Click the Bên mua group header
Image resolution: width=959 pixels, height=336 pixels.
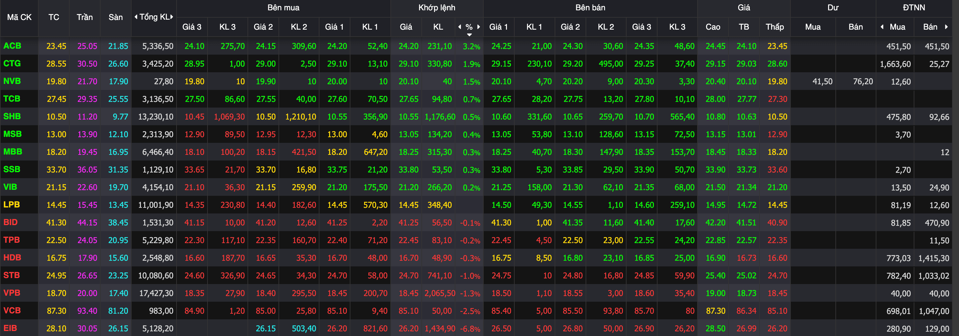coord(283,7)
